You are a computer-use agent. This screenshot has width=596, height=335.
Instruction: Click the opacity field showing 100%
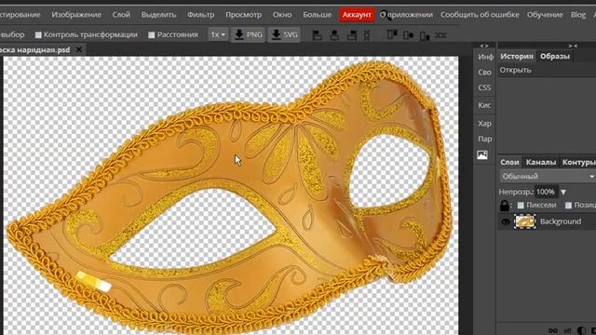point(546,193)
